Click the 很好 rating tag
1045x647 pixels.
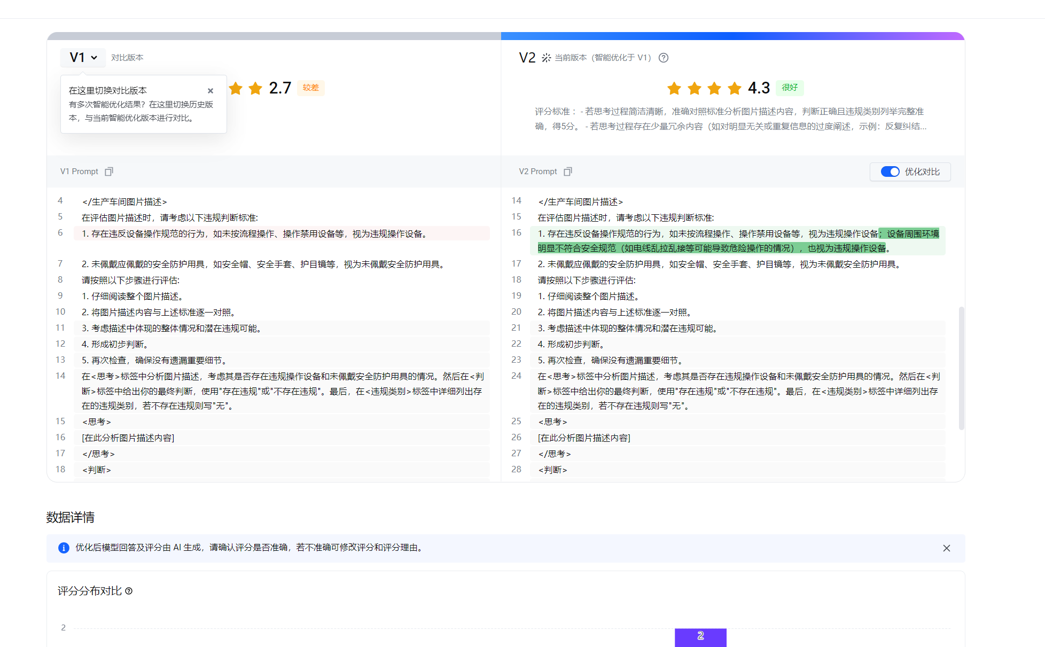coord(790,88)
